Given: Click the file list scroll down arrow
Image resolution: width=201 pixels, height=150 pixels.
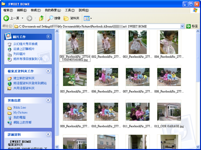Looking at the screenshot, I should pos(198,147).
